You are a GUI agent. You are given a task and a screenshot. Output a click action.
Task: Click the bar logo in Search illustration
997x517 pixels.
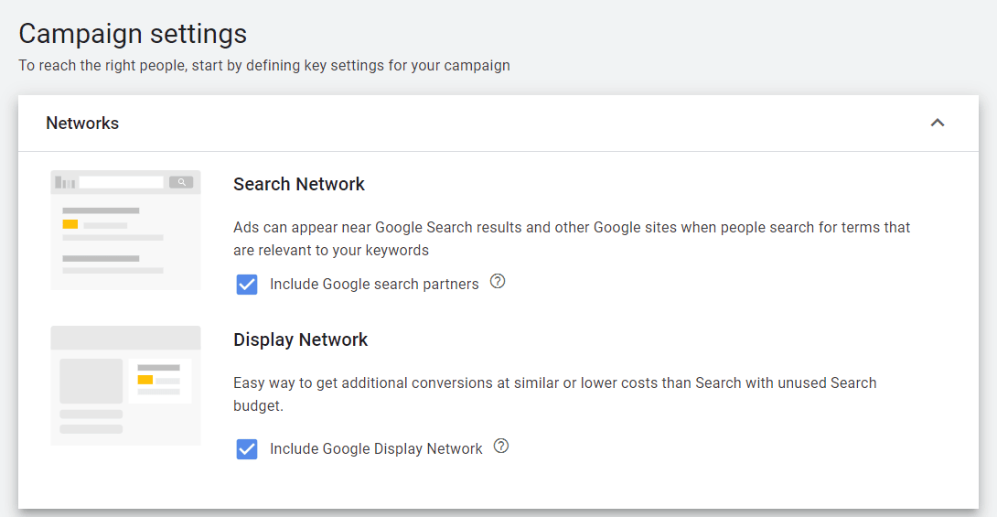coord(65,182)
